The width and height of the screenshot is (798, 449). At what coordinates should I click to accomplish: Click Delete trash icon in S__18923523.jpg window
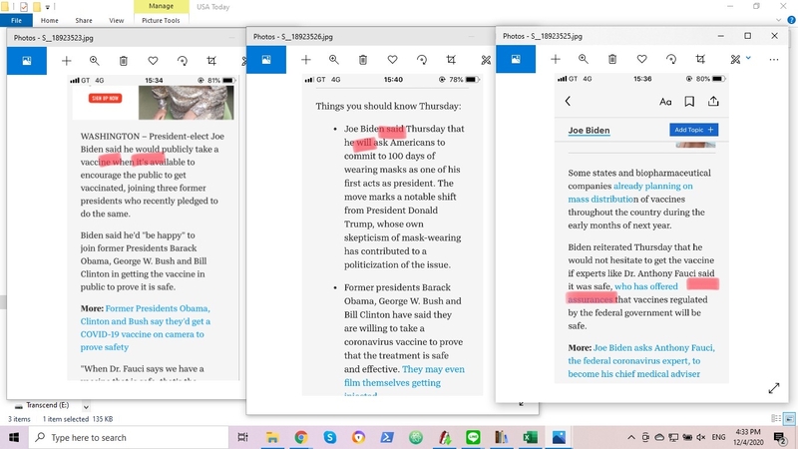pos(123,61)
